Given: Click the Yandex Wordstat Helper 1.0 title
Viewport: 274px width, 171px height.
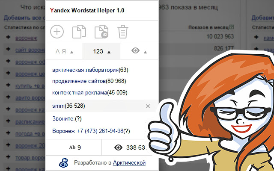Looking at the screenshot, I should (87, 10).
